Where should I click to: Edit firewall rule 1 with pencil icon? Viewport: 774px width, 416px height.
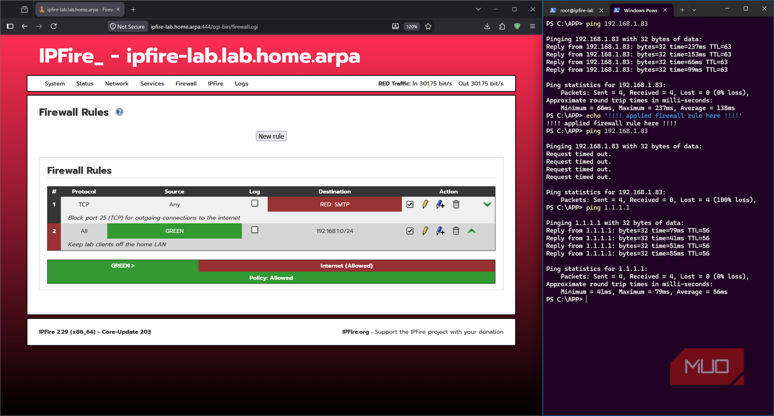425,204
